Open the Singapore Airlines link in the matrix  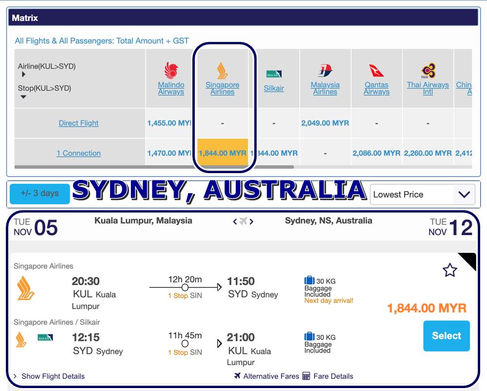point(223,88)
